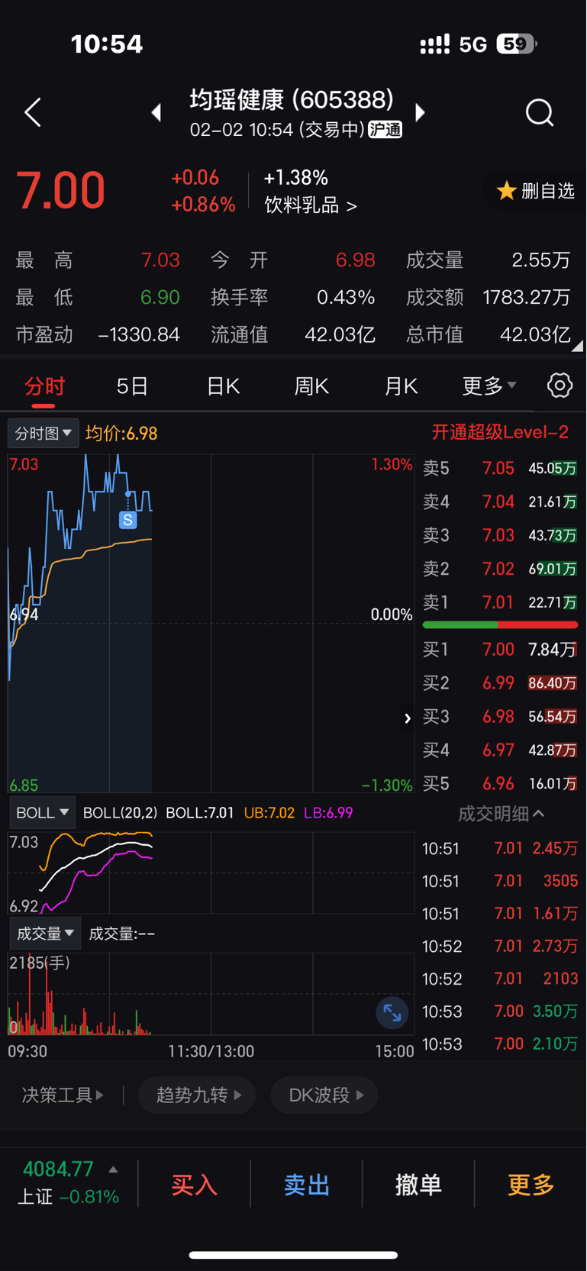
Task: Tap the bottom orange 更多 button
Action: tap(531, 1185)
